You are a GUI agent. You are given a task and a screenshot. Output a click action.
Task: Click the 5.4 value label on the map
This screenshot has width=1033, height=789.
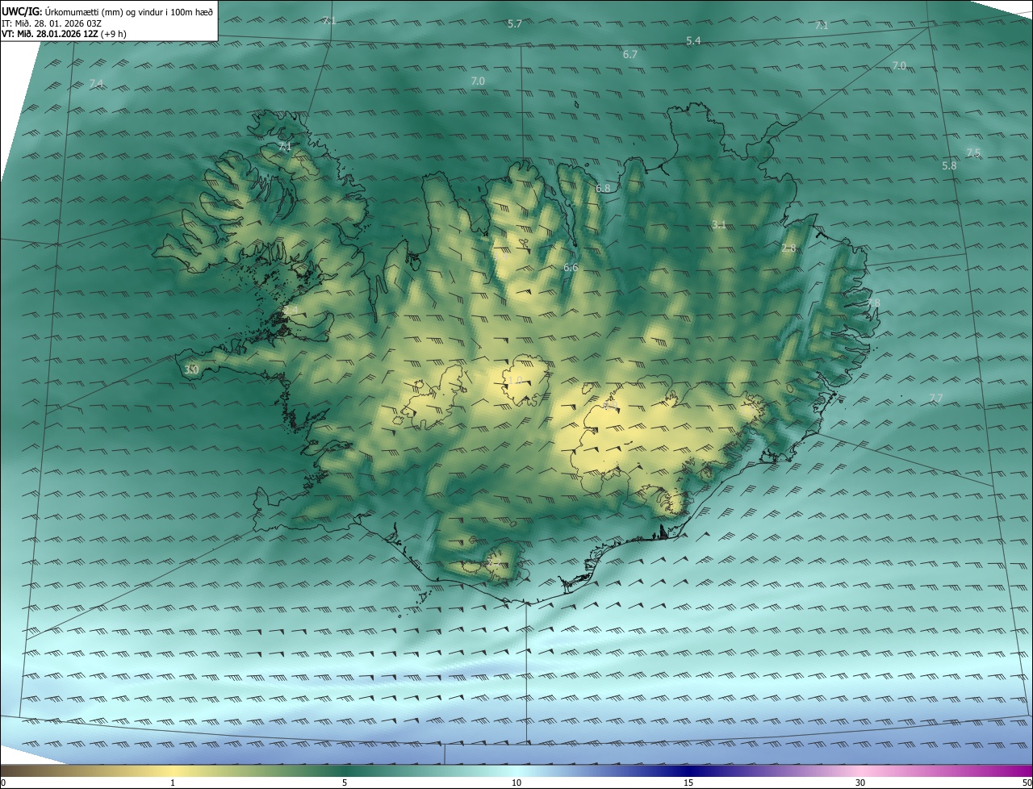[x=693, y=40]
